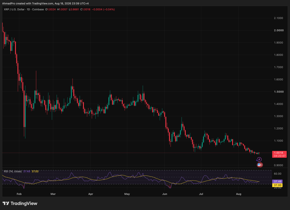The width and height of the screenshot is (290, 210).
Task: Click the close value 'C1.0018' in legend
Action: 85,9
